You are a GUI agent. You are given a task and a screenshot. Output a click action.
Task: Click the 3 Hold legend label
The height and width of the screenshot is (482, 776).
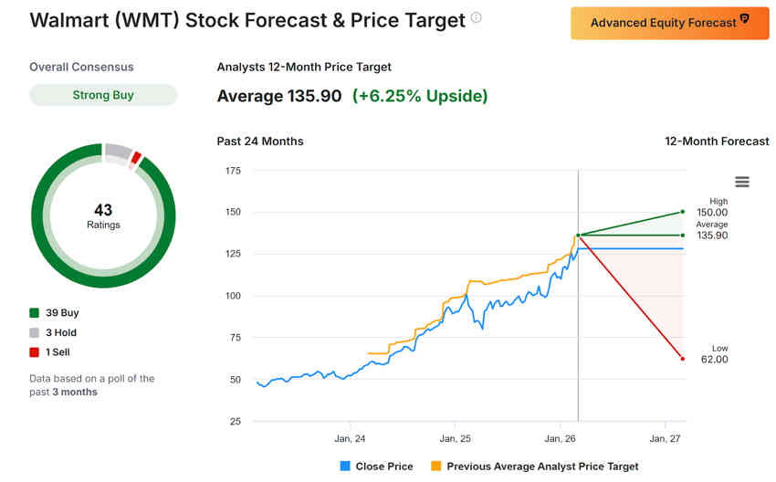pos(62,333)
